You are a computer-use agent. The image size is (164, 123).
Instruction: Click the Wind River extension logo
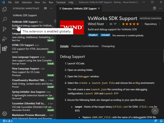(x=72, y=27)
